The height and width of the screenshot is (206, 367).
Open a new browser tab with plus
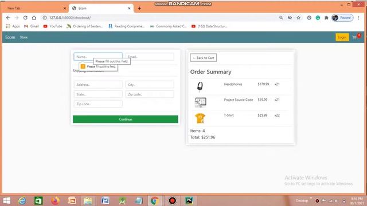pyautogui.click(x=139, y=8)
